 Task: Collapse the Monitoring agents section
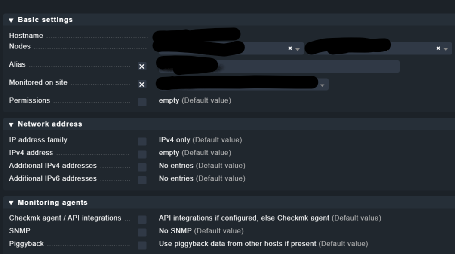[11, 203]
